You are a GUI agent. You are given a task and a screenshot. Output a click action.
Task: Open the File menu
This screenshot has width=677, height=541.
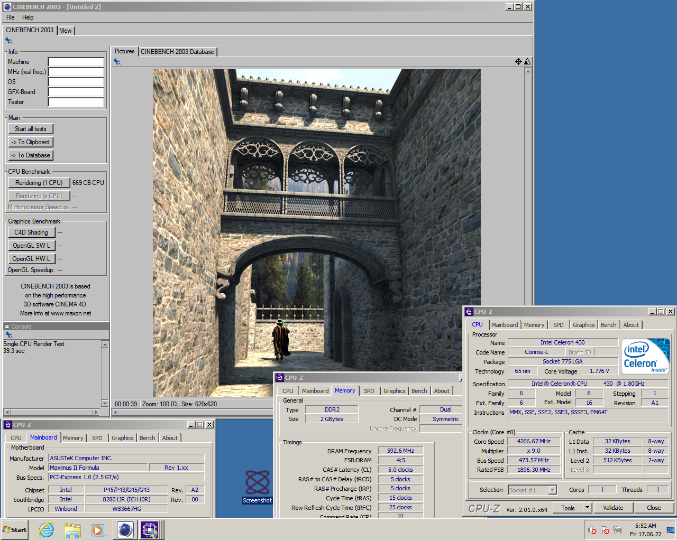click(10, 17)
